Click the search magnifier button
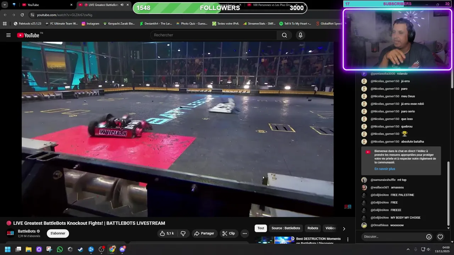Screen dimensions: 454x255 [284, 35]
